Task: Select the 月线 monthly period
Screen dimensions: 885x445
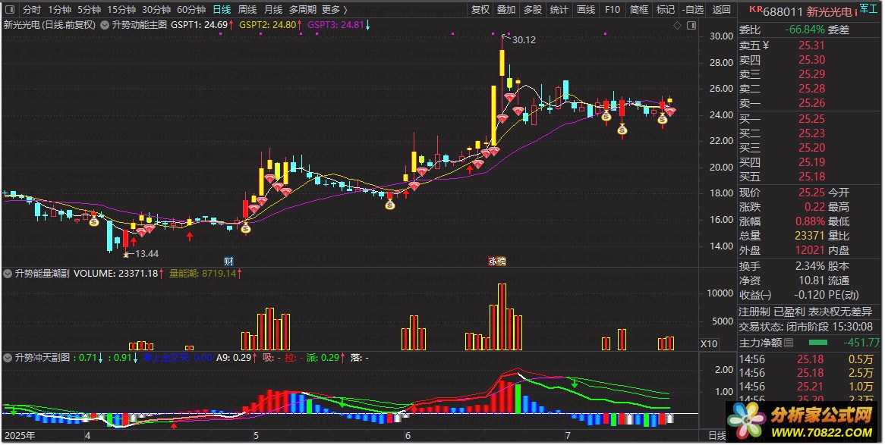Action: pyautogui.click(x=273, y=10)
